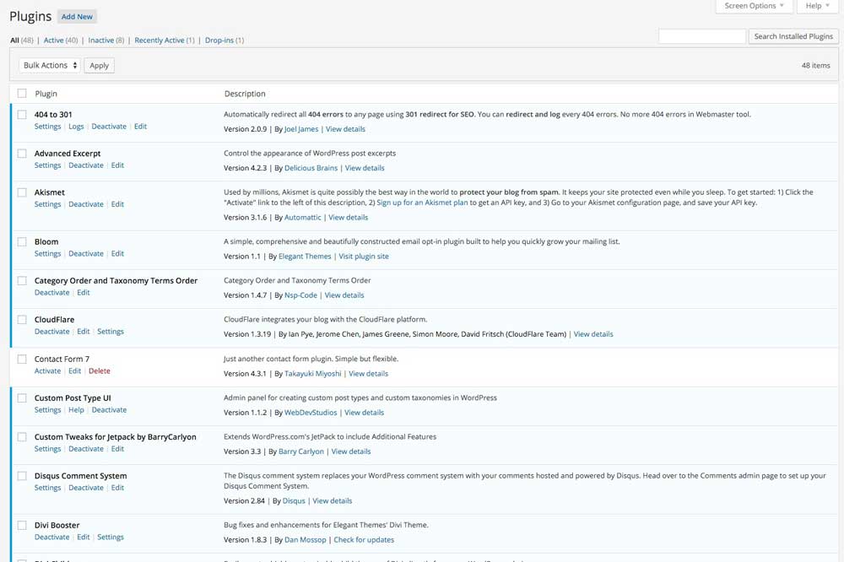Tick the CloudFlare plugin checkbox
The height and width of the screenshot is (562, 844).
(22, 319)
